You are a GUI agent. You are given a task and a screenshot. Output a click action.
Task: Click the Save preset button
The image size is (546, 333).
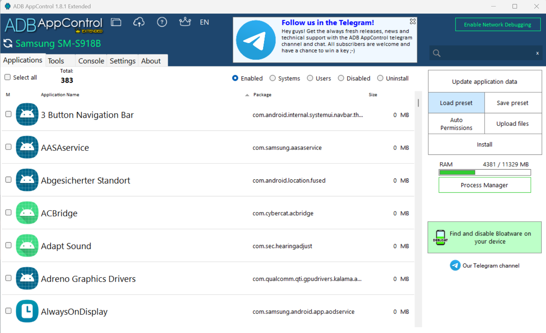513,103
